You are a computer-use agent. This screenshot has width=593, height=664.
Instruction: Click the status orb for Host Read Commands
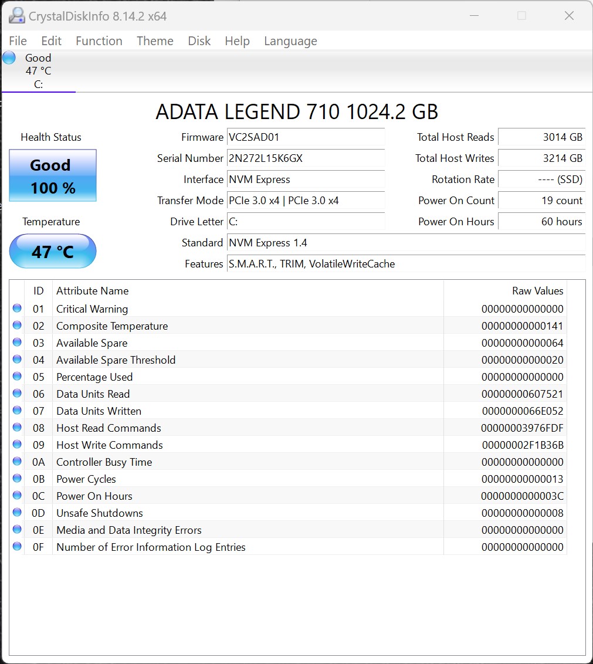[x=17, y=427]
